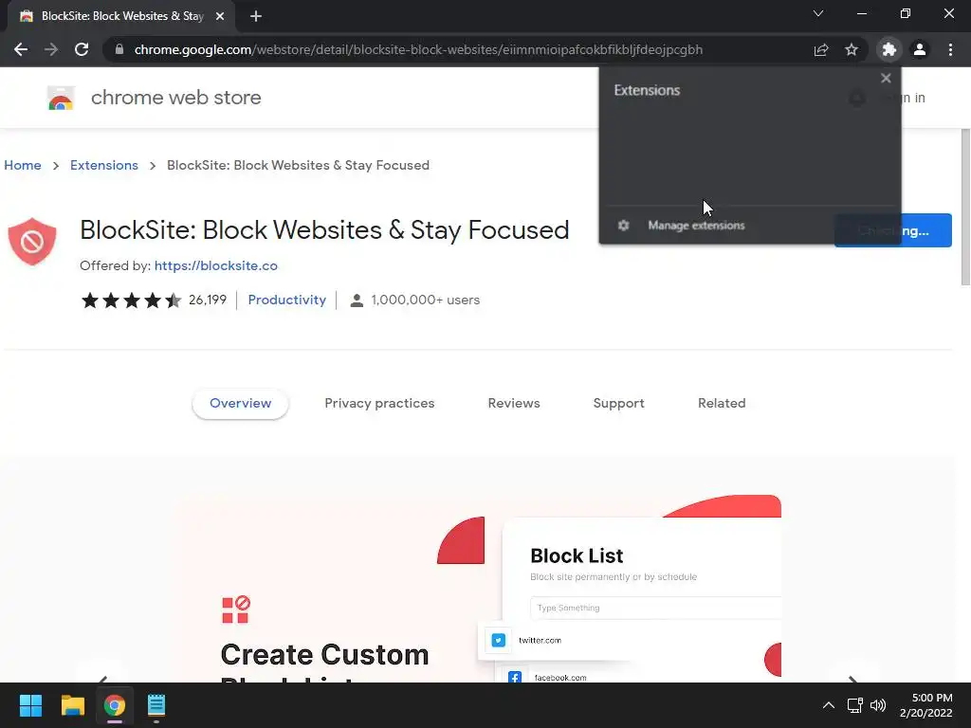Switch to the Reviews tab

point(514,403)
